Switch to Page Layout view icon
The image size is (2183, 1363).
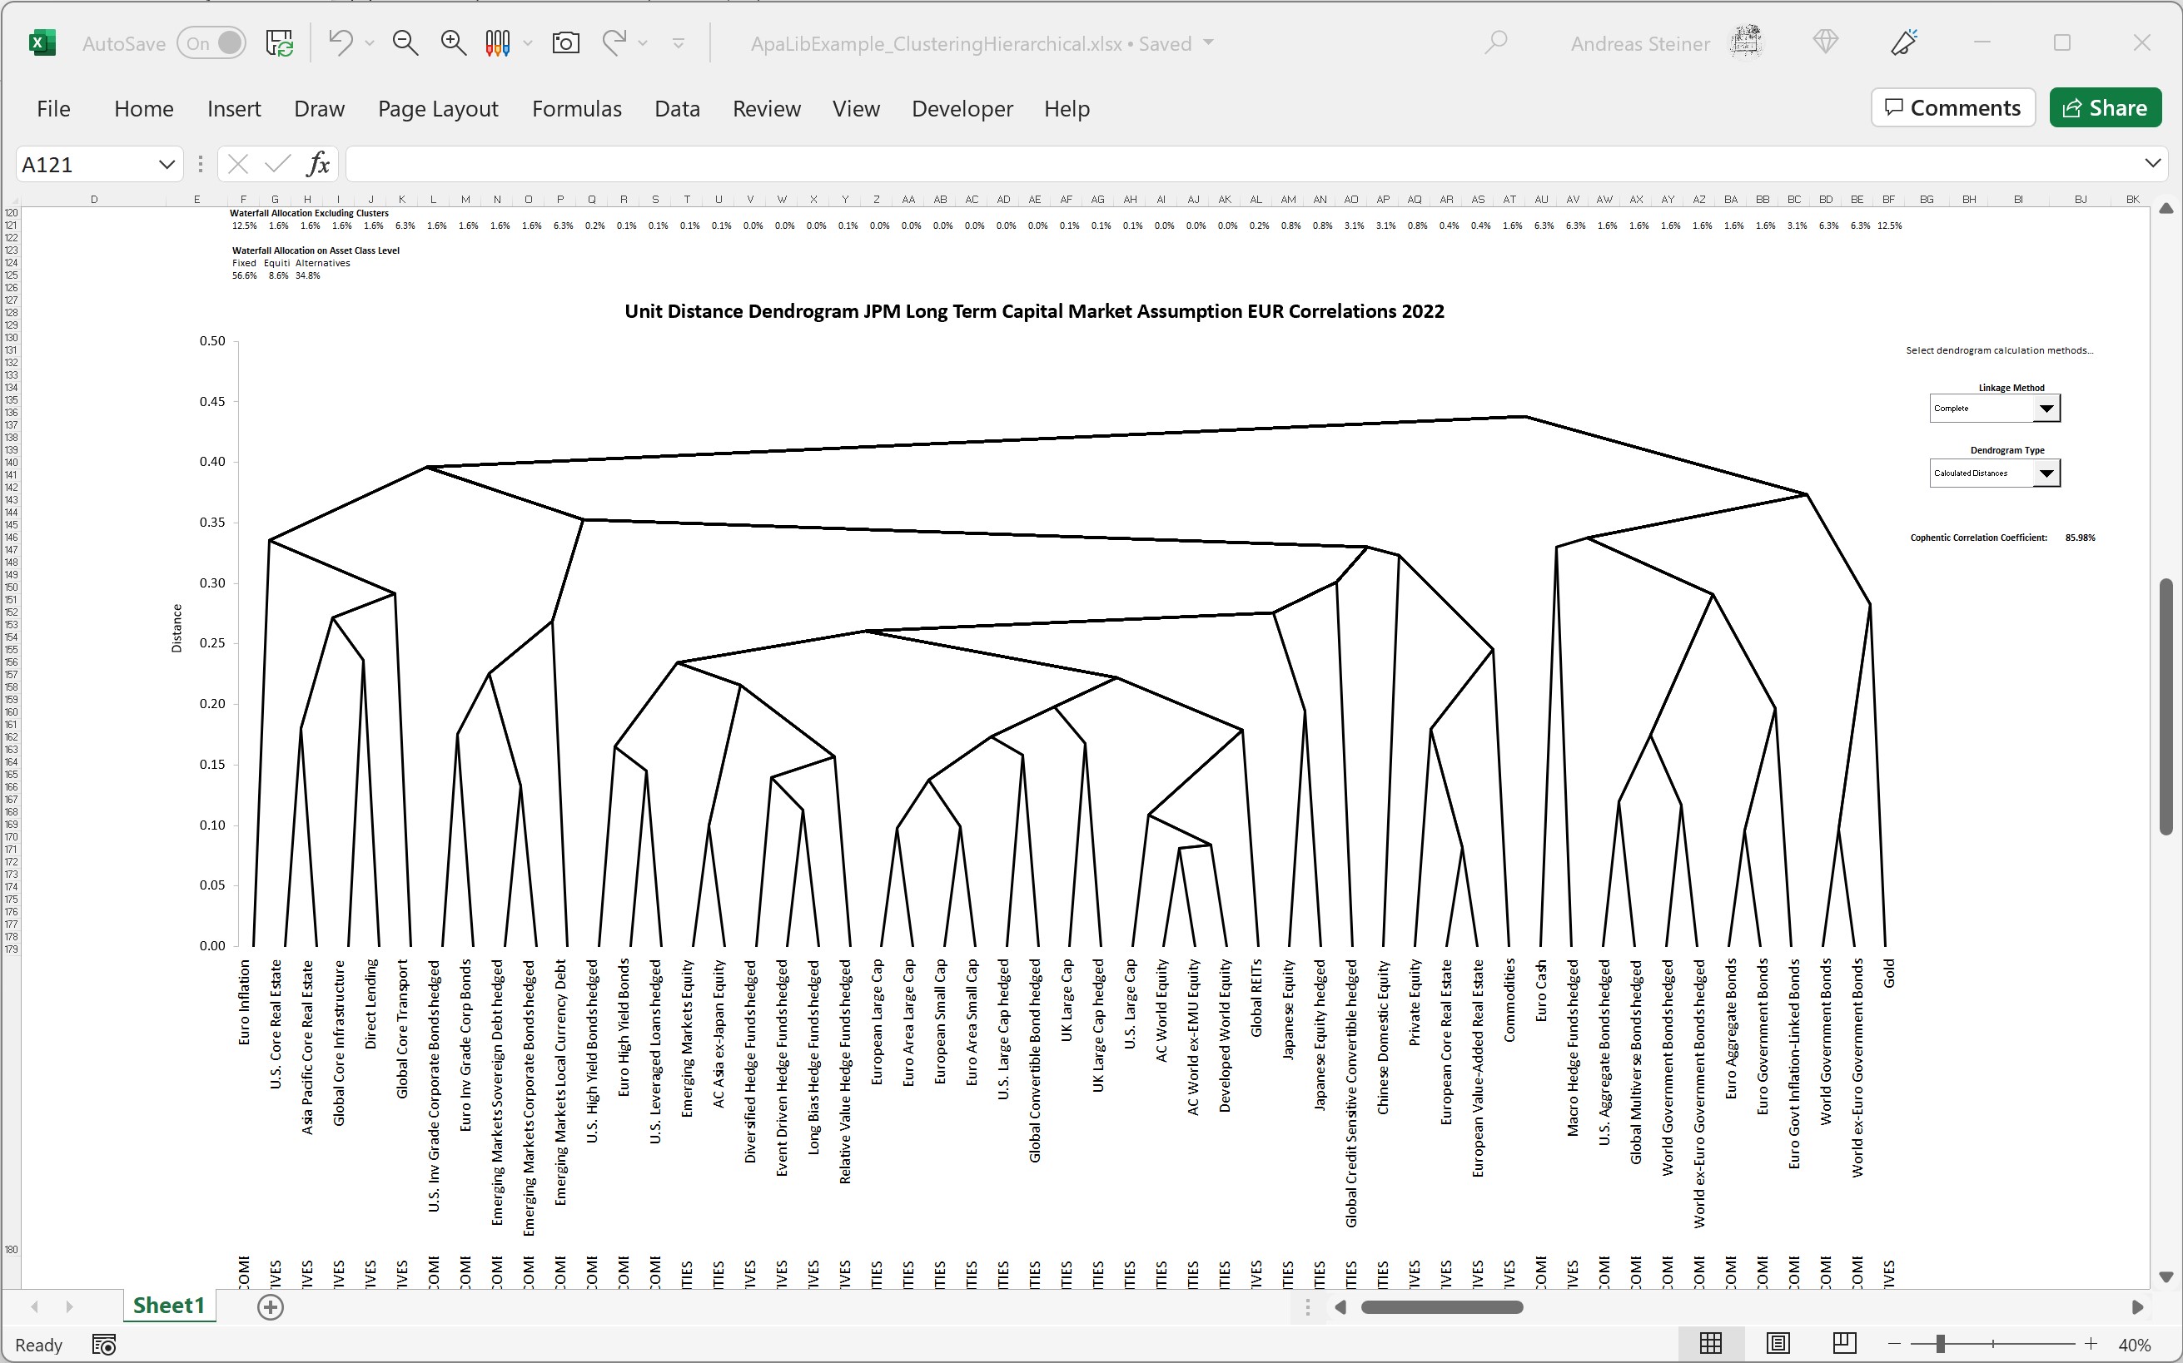coord(1778,1344)
